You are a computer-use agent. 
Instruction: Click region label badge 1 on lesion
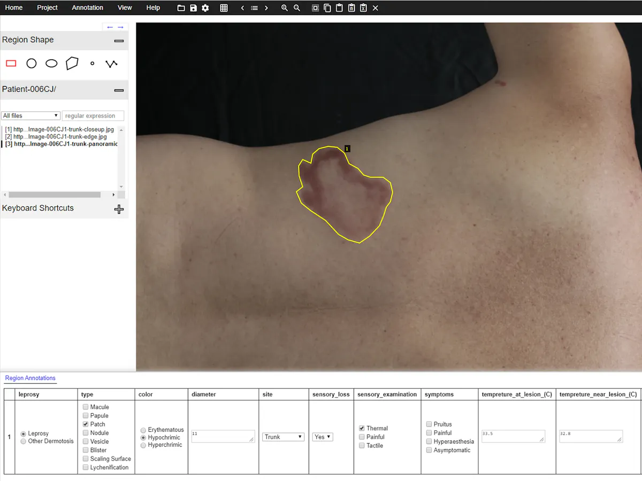coord(347,149)
